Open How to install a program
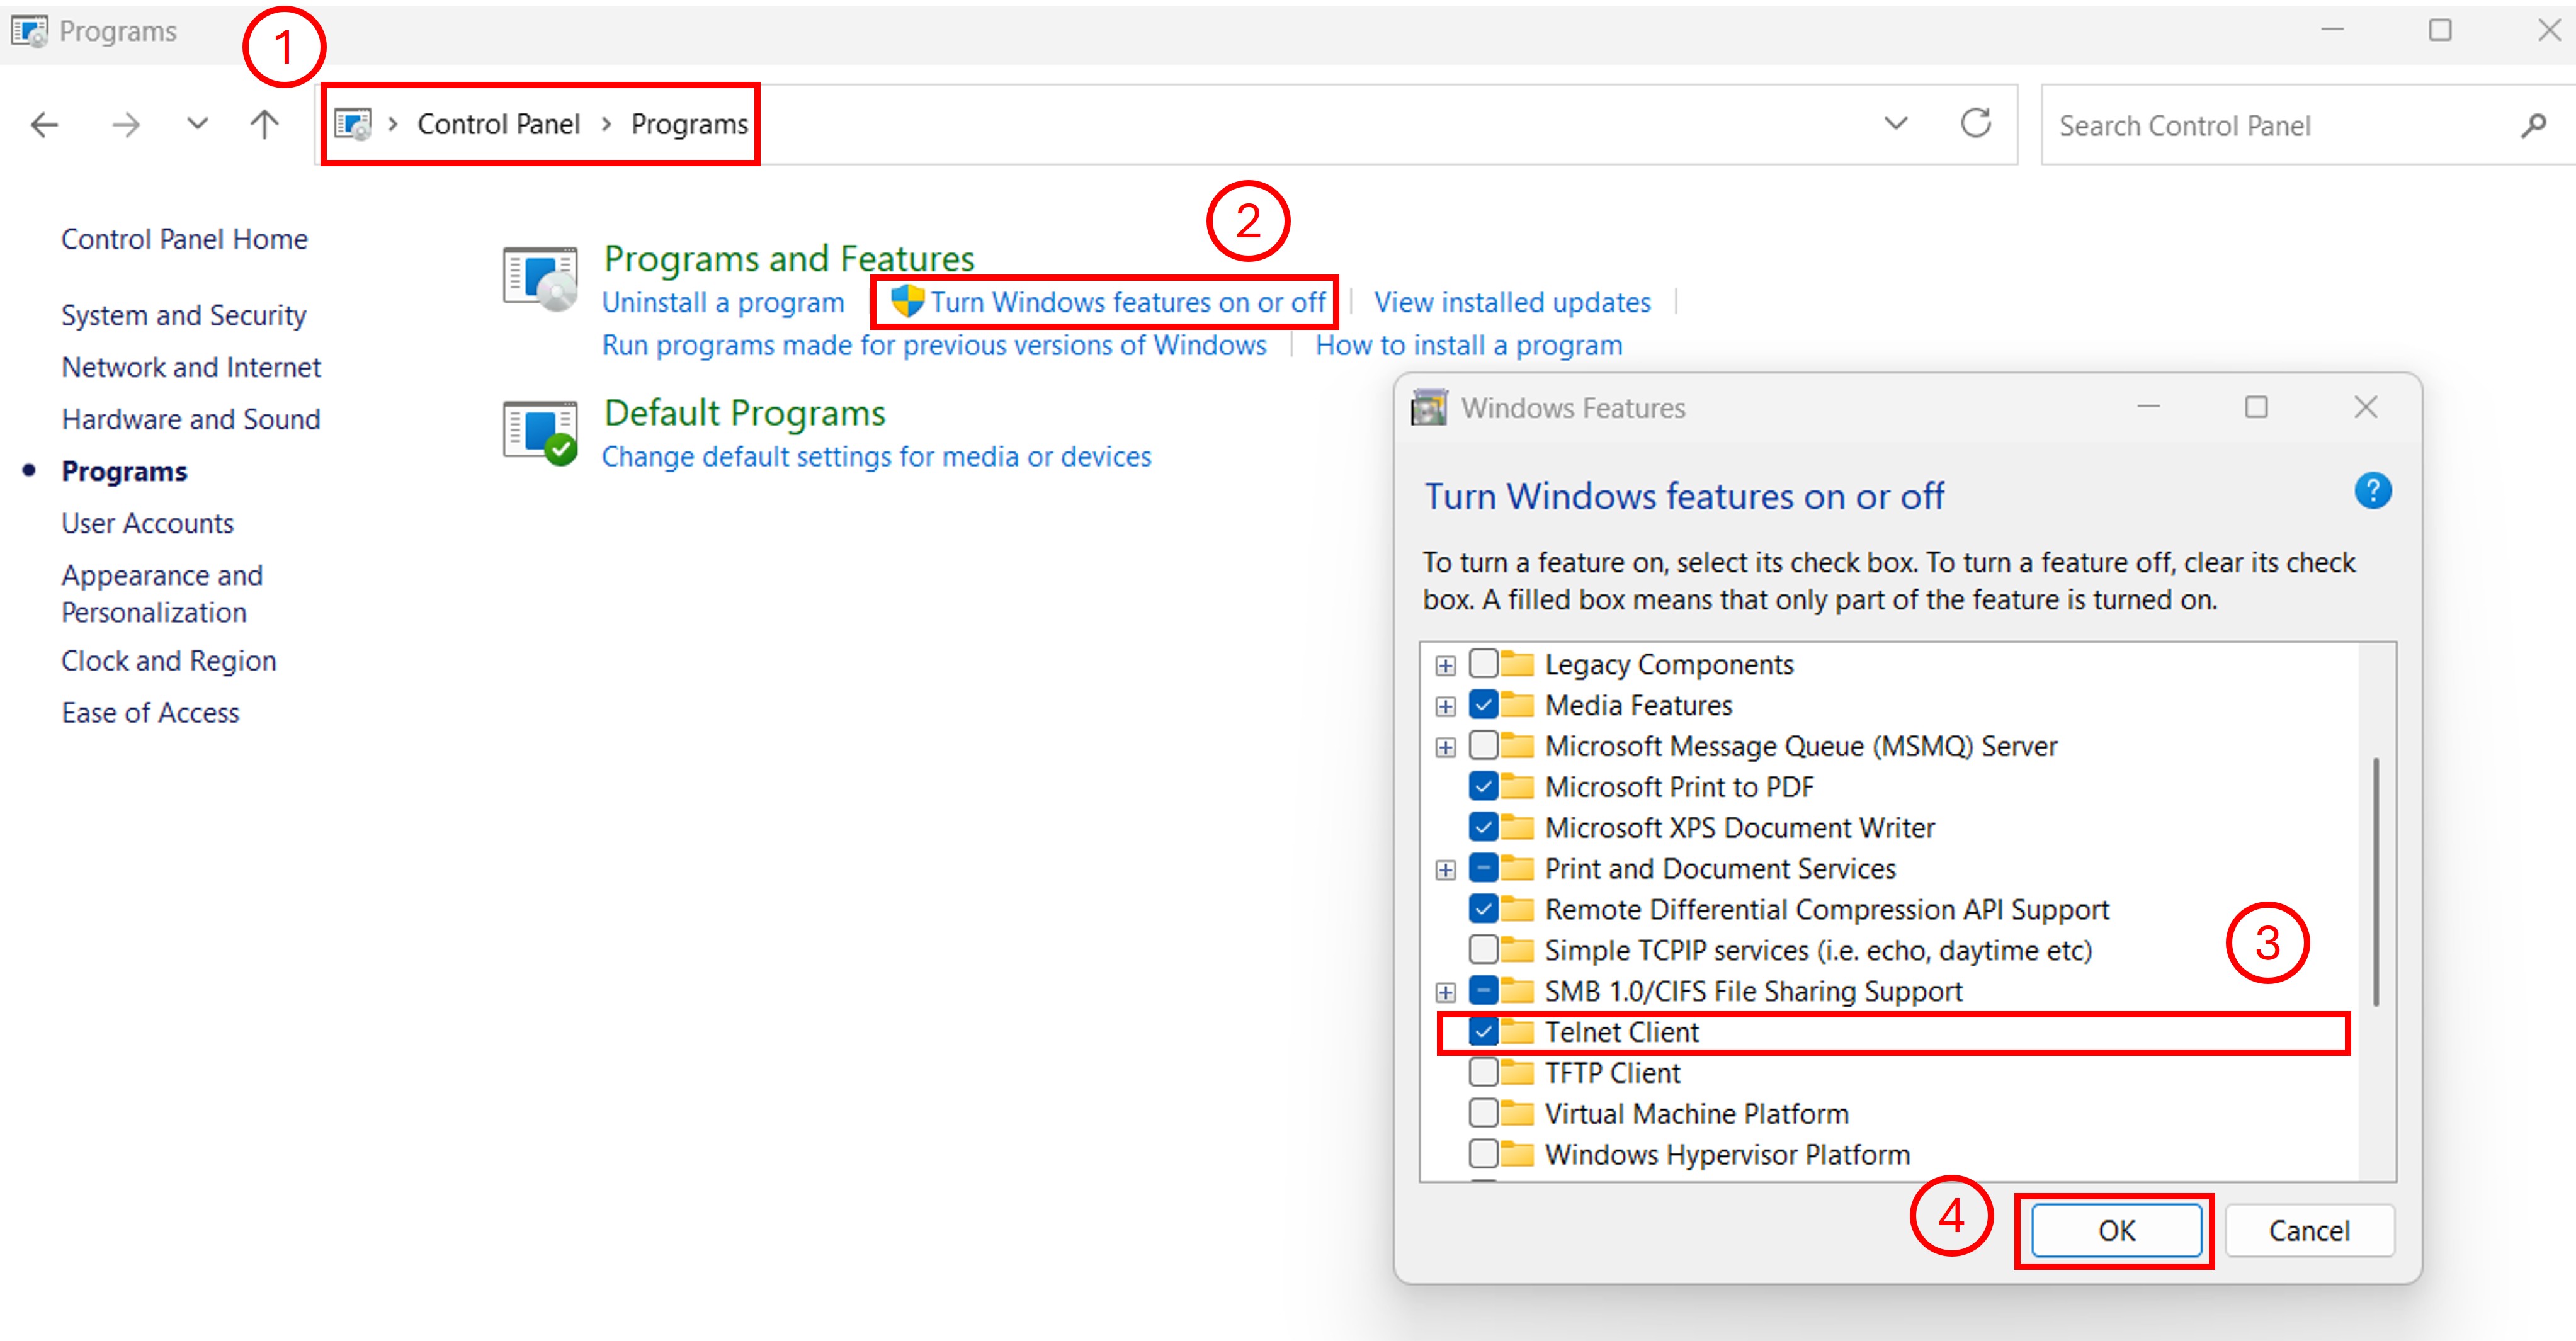Image resolution: width=2576 pixels, height=1341 pixels. pyautogui.click(x=1468, y=345)
